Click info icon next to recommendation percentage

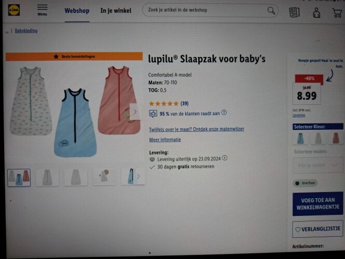point(224,113)
